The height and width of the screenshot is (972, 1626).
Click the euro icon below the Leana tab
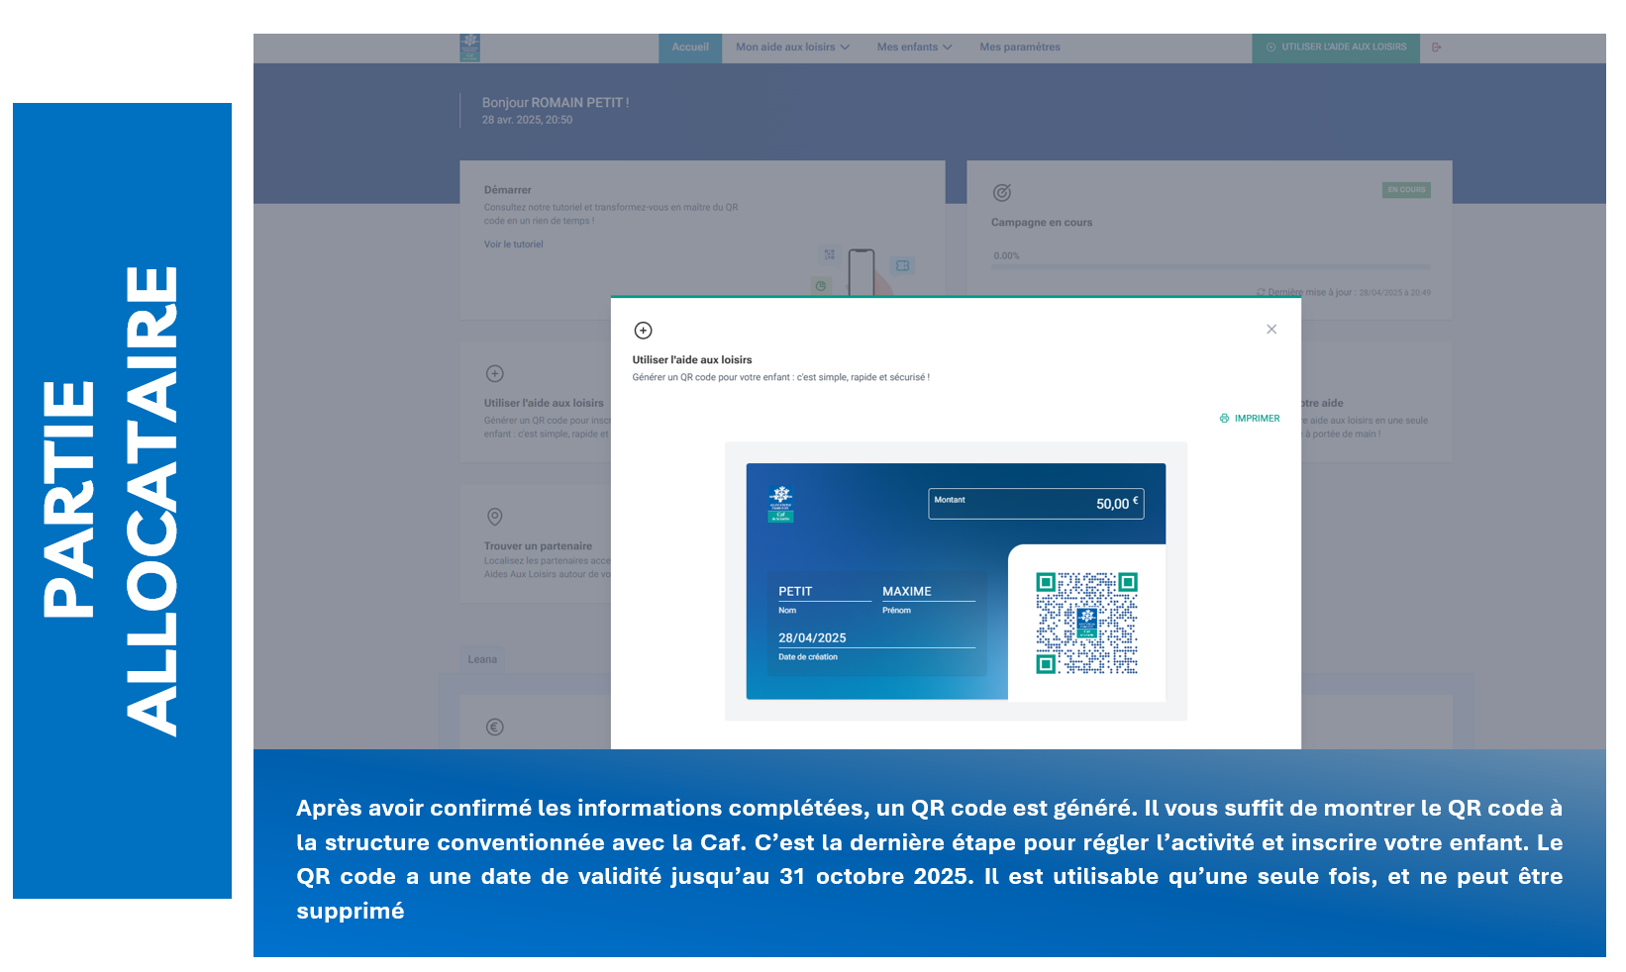coord(495,728)
